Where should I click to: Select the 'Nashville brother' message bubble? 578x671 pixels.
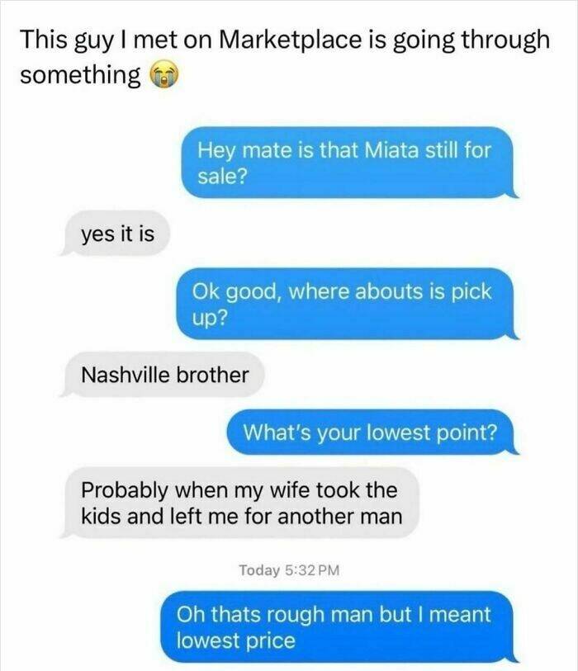(162, 375)
